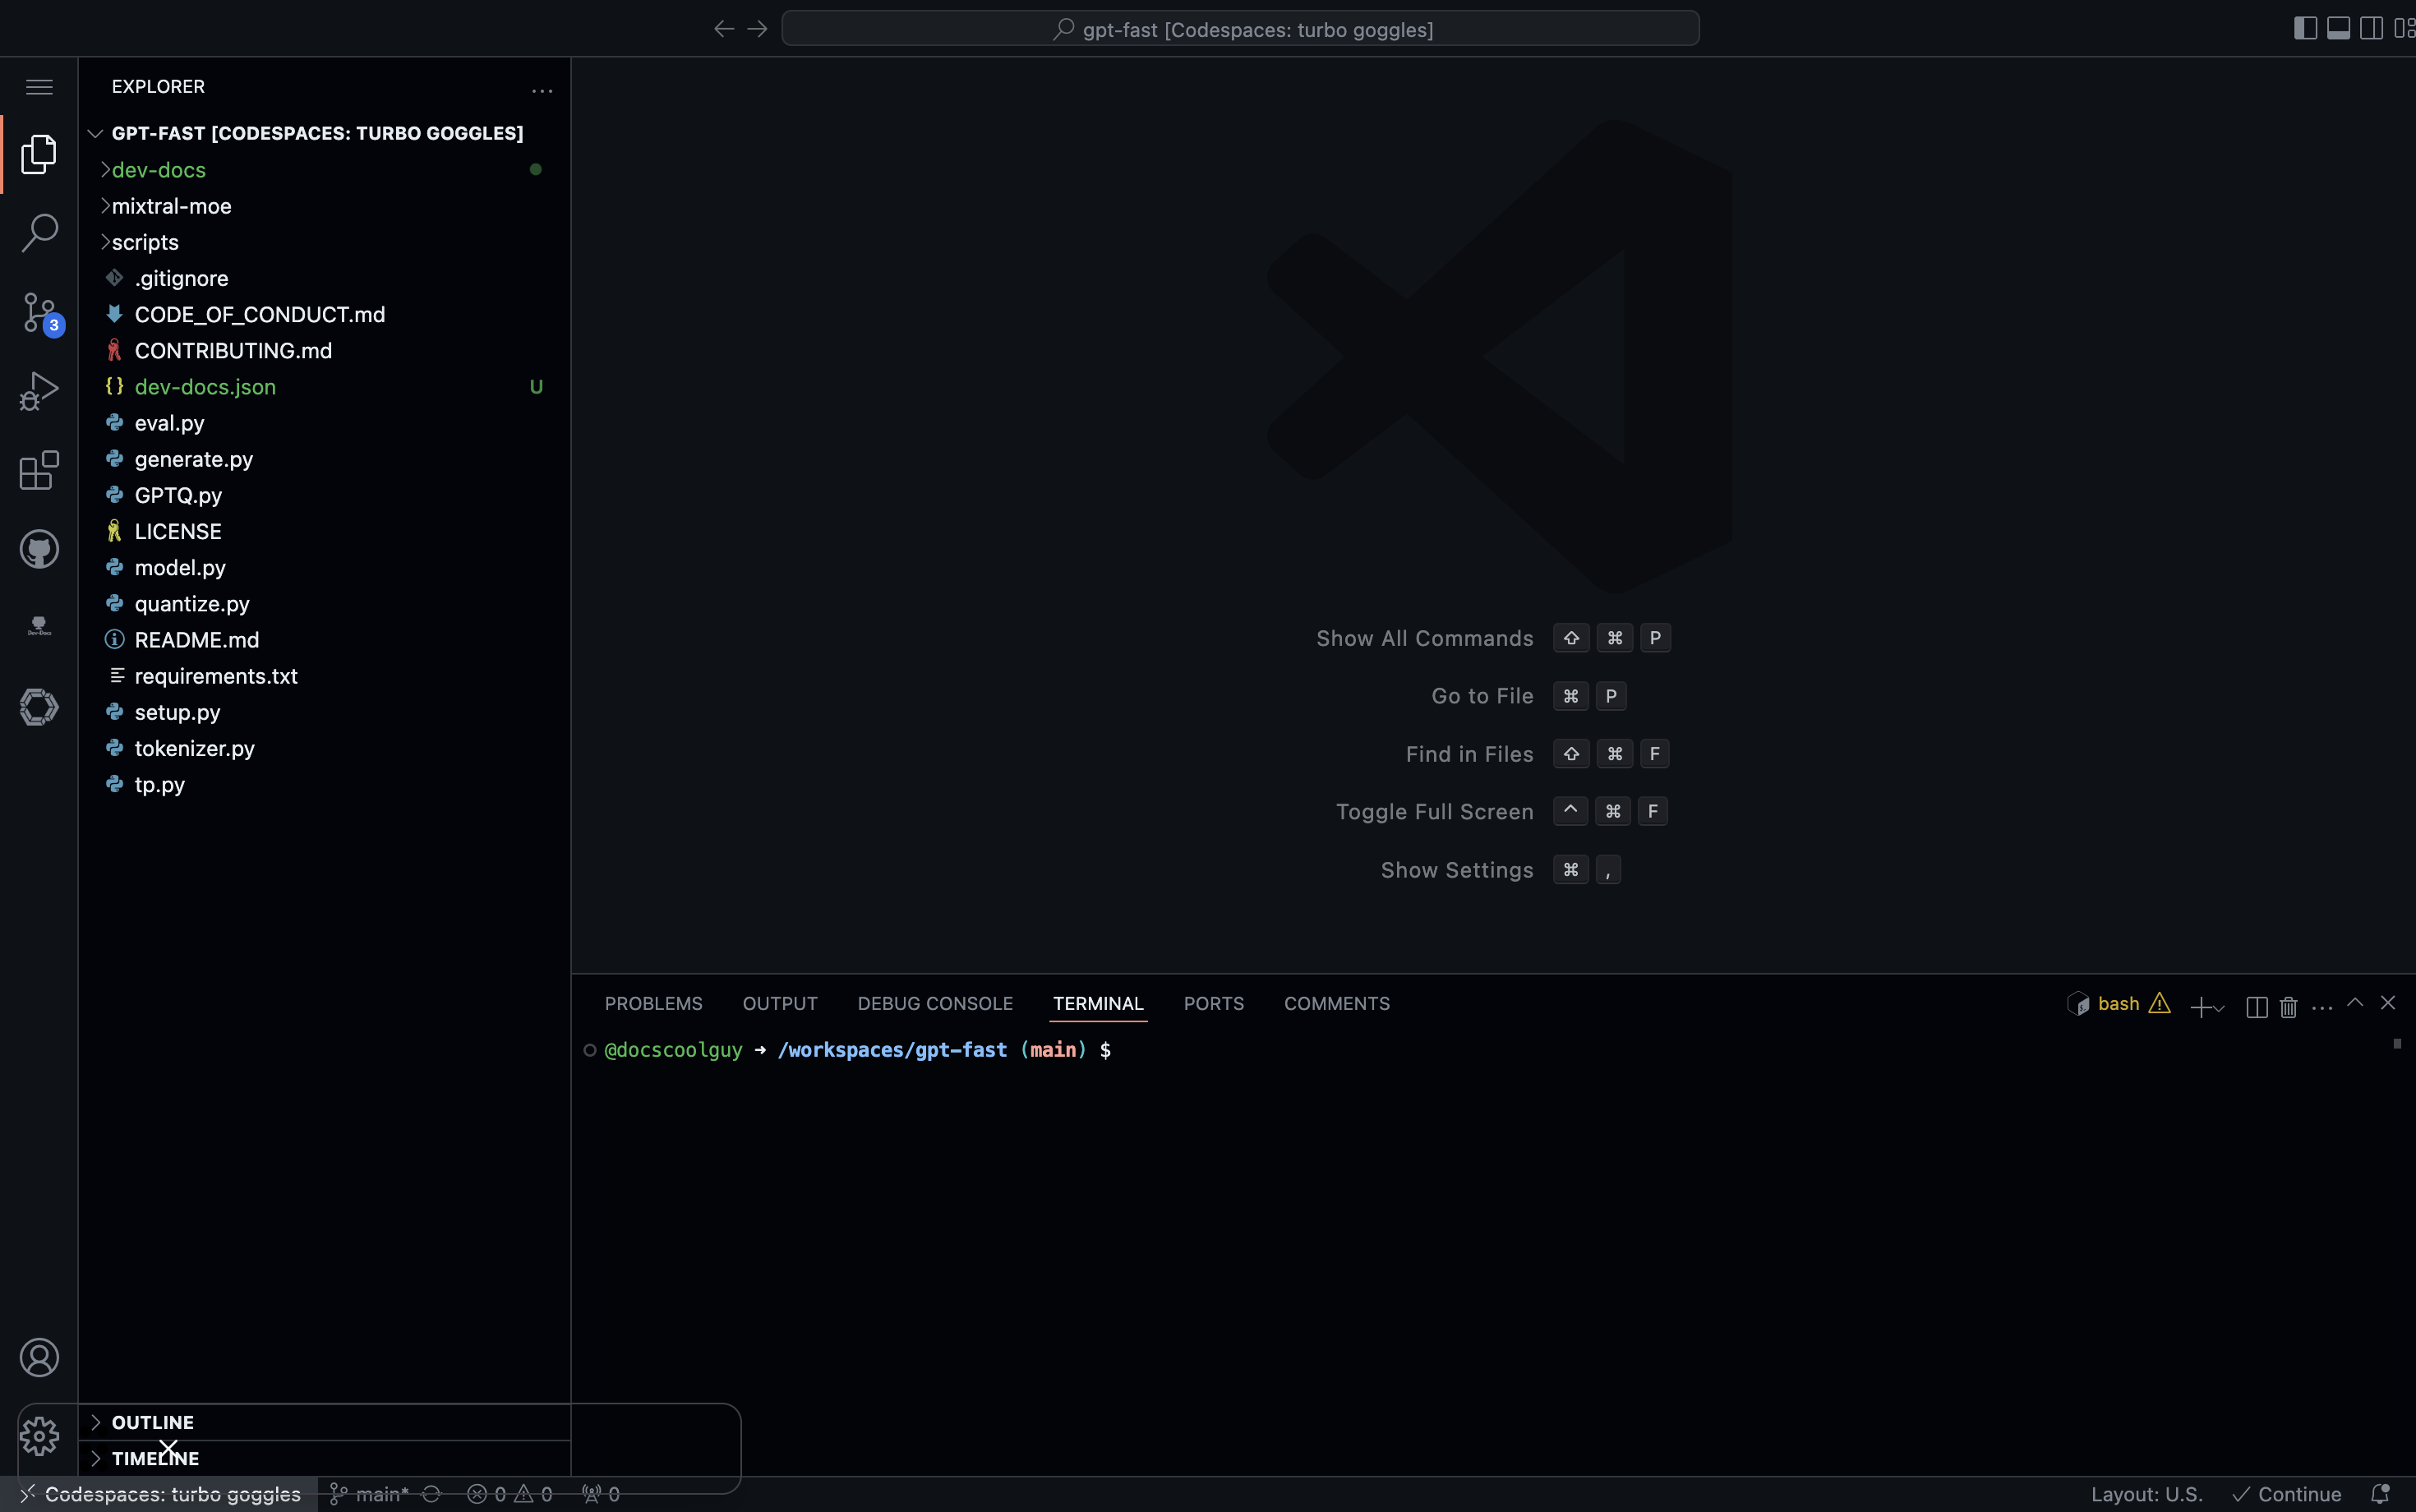This screenshot has height=1512, width=2416.
Task: Switch to the PROBLEMS tab
Action: pyautogui.click(x=653, y=1003)
